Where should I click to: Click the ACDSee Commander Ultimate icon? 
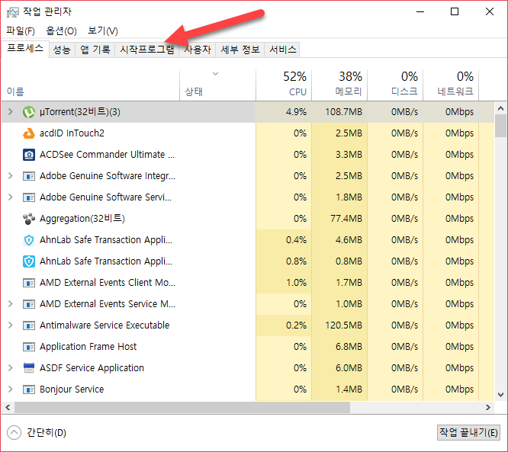[29, 155]
